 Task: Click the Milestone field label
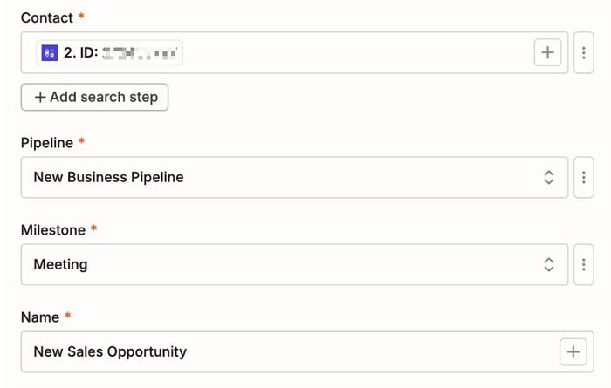pyautogui.click(x=52, y=230)
